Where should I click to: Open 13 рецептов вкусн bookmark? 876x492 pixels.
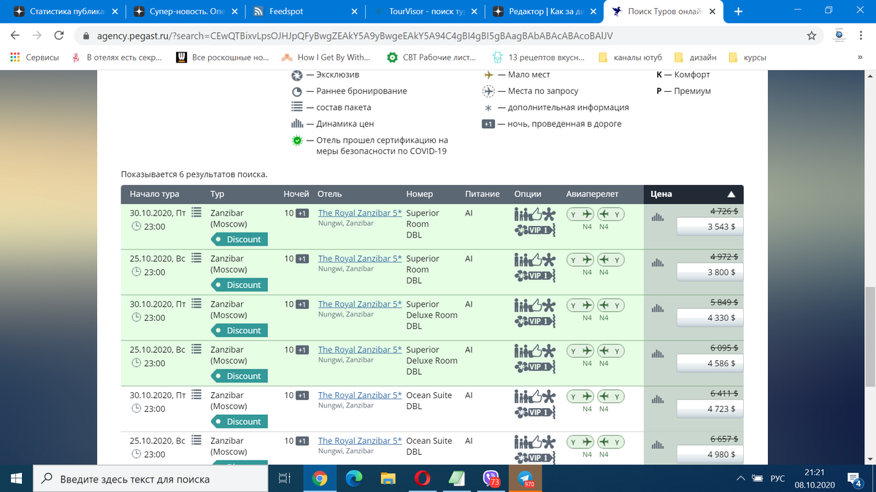click(x=540, y=58)
